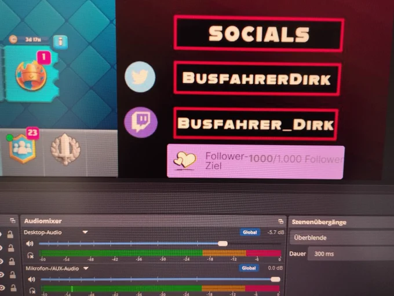
Task: Tap the blue info icon in game
Action: click(x=60, y=42)
